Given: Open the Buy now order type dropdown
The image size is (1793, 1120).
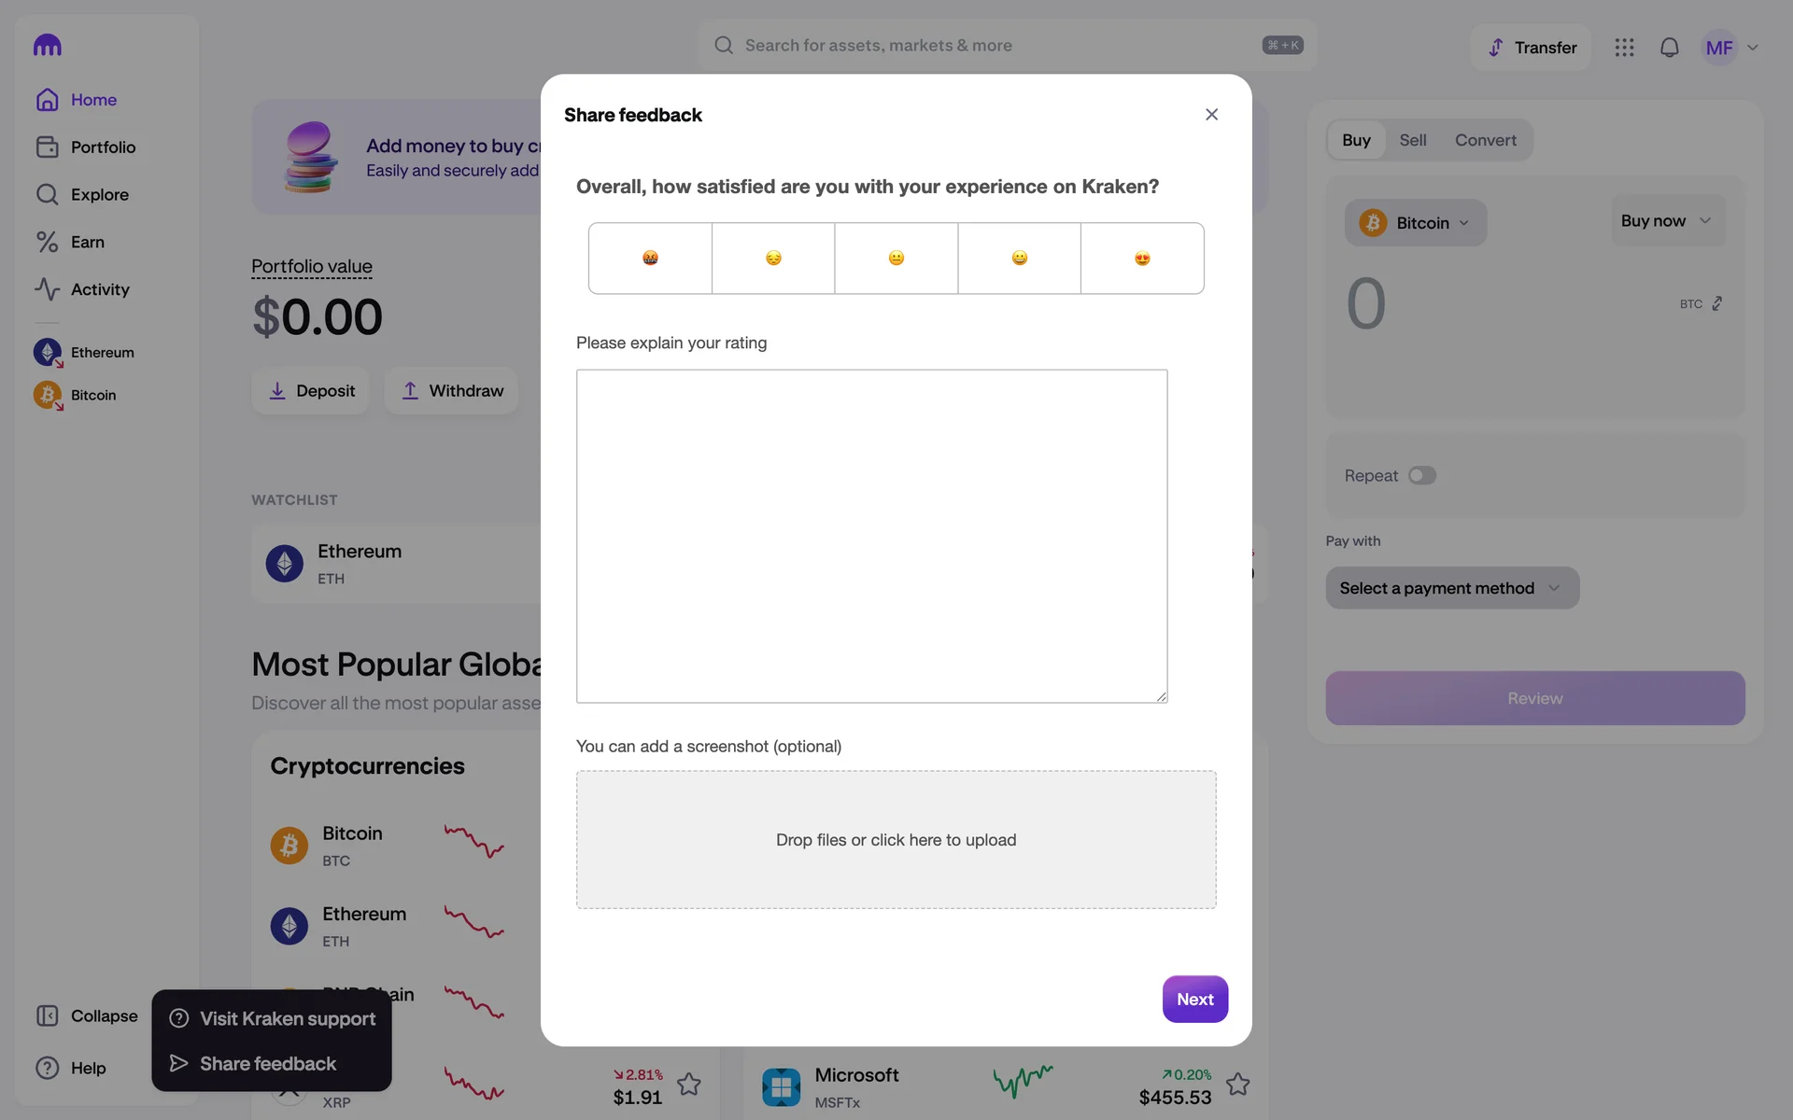Looking at the screenshot, I should [x=1667, y=221].
